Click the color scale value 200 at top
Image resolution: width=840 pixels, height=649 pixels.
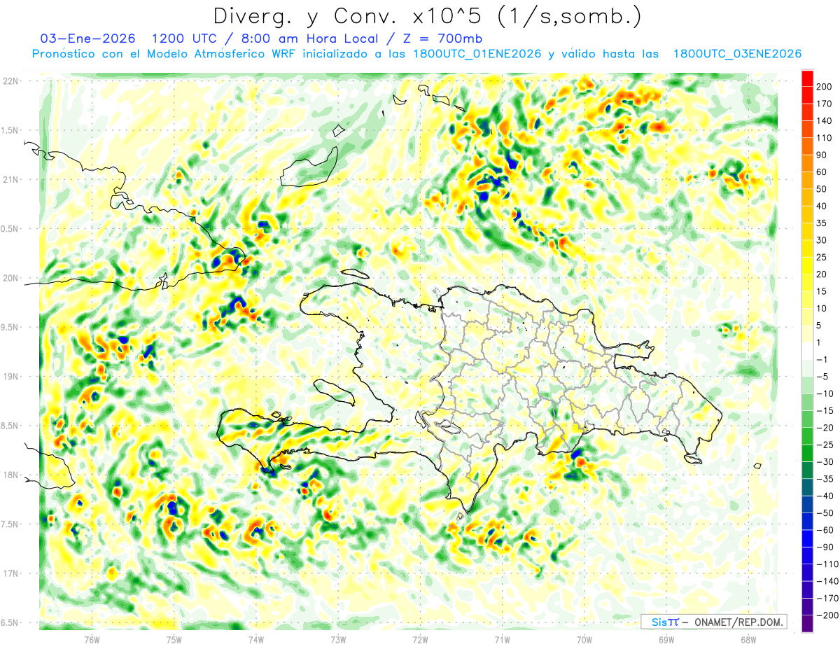pos(825,87)
